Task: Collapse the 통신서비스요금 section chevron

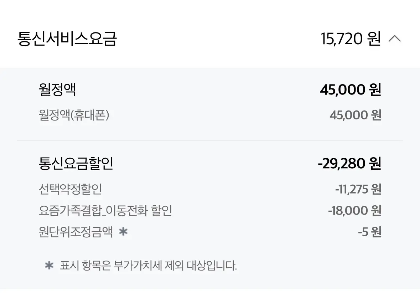Action: click(x=395, y=39)
